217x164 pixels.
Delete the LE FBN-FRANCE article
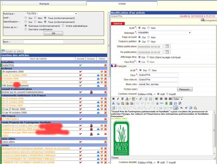[x=105, y=119]
